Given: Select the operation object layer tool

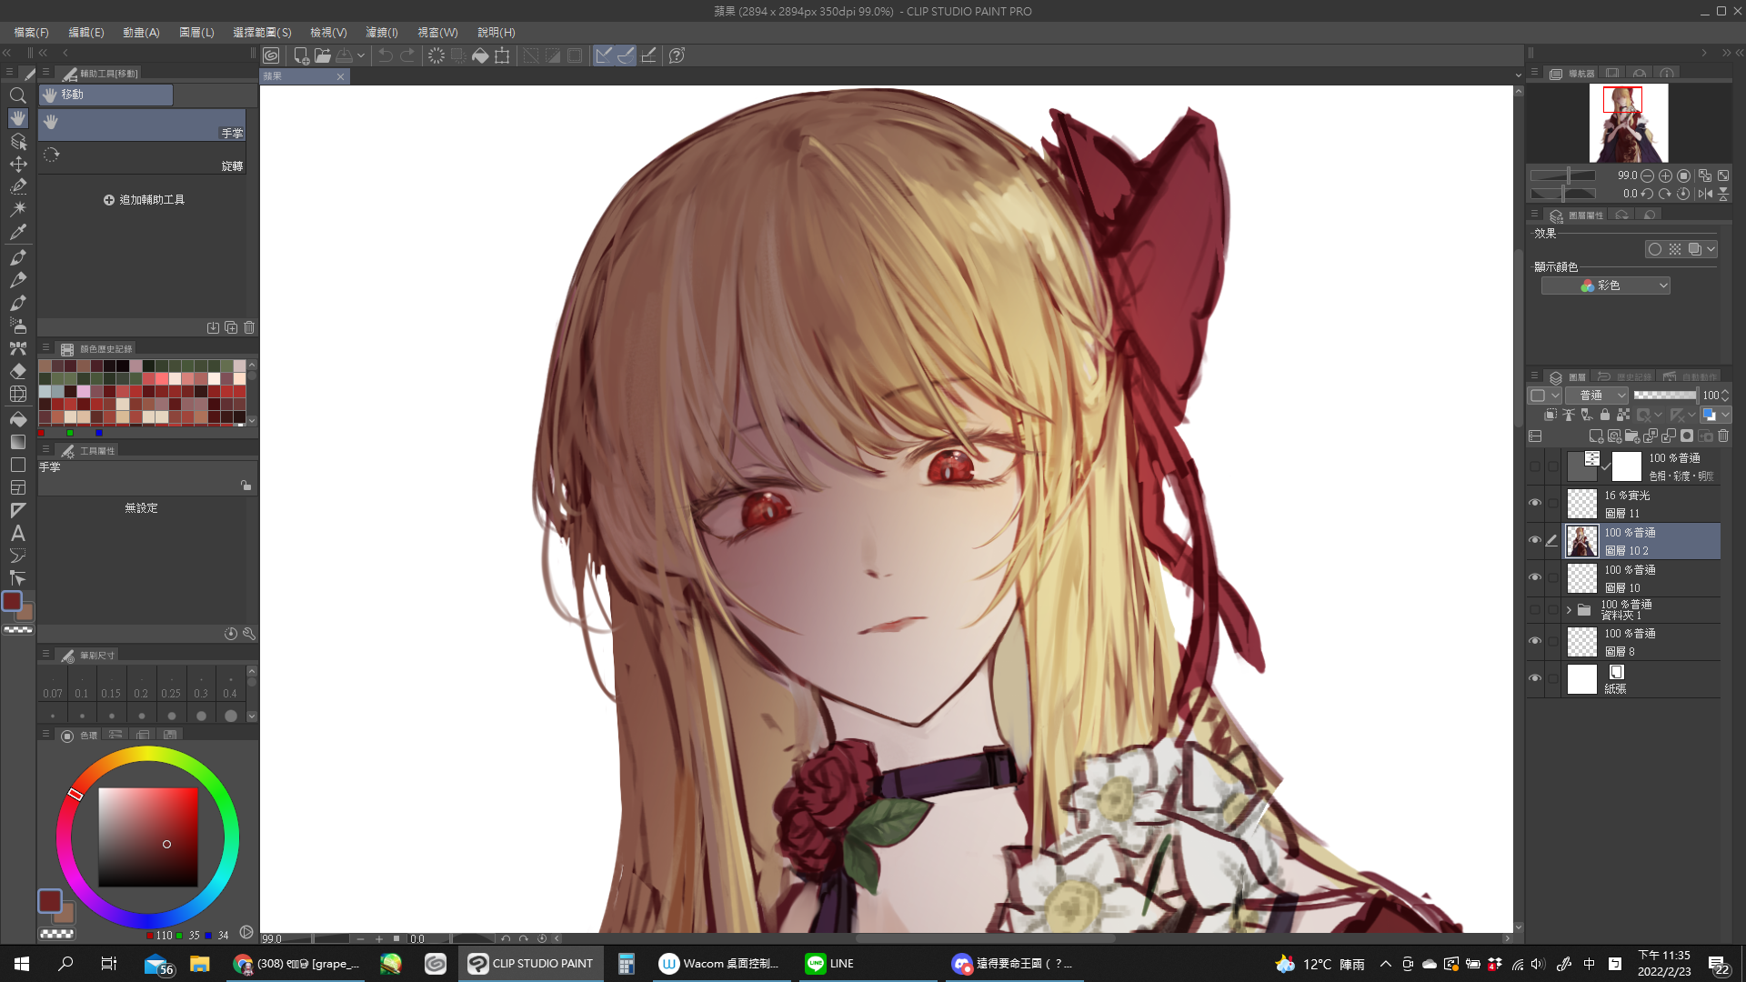Looking at the screenshot, I should click(17, 141).
